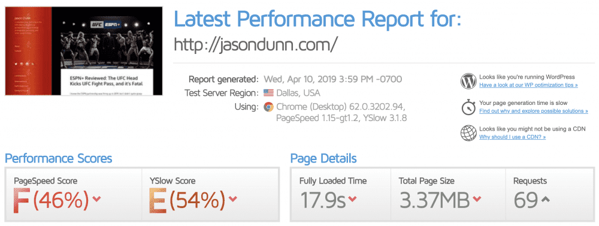Click the http://jasondunn.com/ URL text

pos(256,45)
